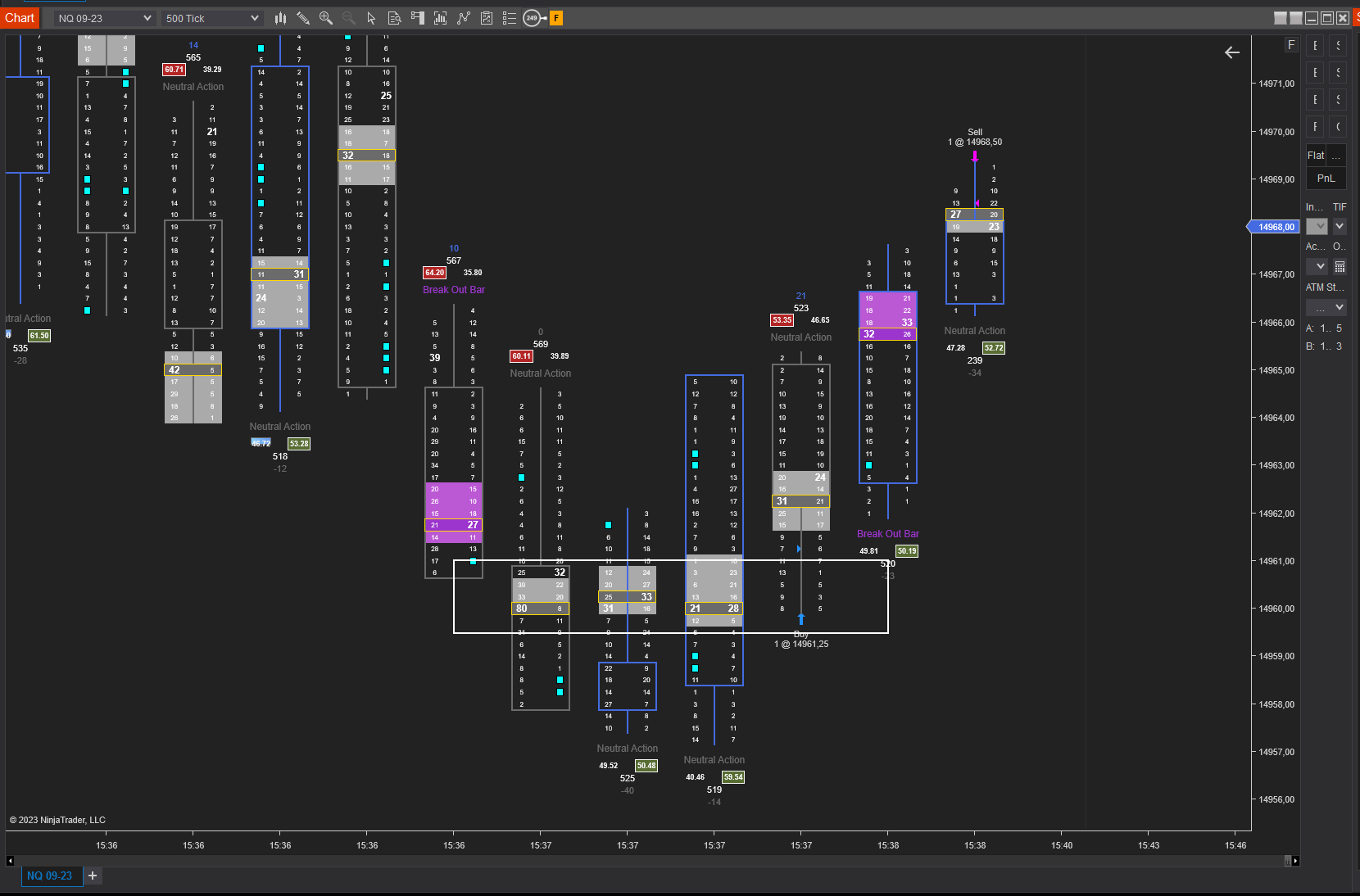Open the NQ 09-23 instrument selector
The image size is (1360, 896).
click(104, 18)
